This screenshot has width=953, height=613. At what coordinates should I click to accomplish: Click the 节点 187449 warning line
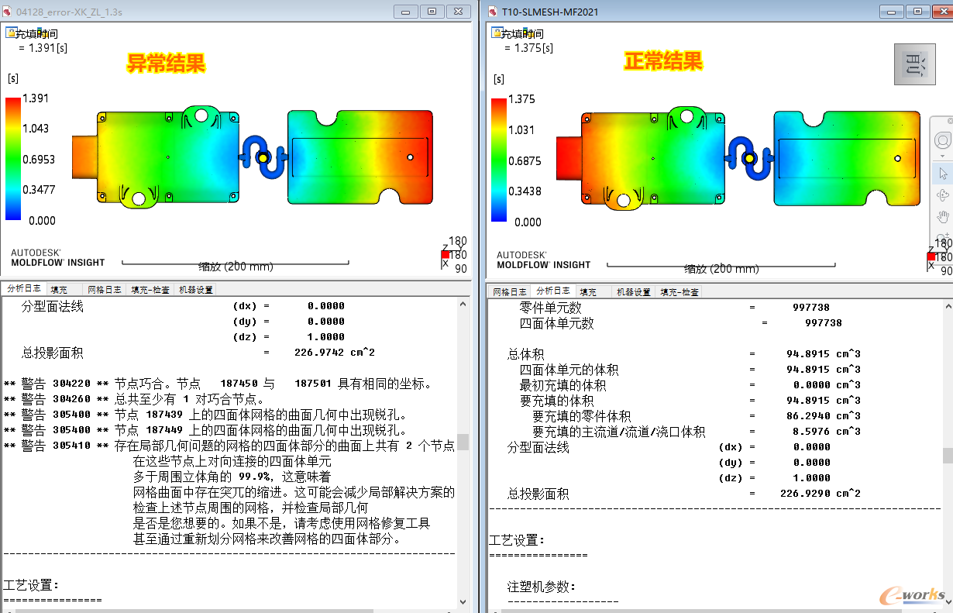coord(205,430)
